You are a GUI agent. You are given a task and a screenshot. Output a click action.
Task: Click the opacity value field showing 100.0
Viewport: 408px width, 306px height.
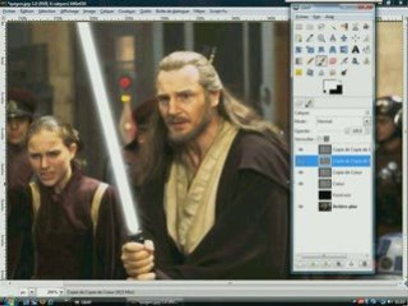point(358,131)
